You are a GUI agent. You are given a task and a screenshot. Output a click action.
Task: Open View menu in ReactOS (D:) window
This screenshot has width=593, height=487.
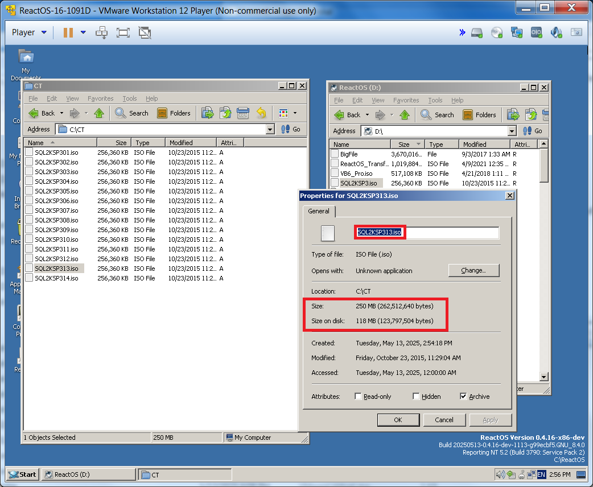click(378, 100)
